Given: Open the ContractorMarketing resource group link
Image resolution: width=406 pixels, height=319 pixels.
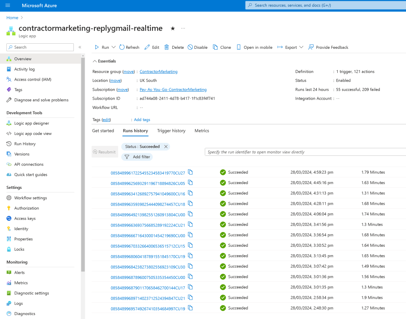Looking at the screenshot, I should 158,71.
